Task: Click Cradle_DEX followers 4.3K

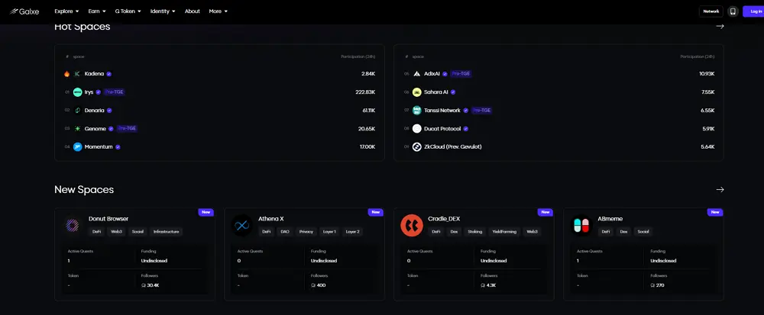Action: tap(487, 285)
